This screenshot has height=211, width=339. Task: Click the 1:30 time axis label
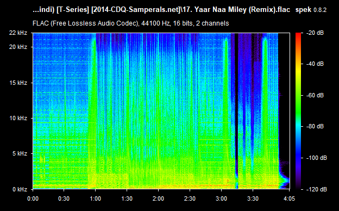tap(127, 198)
